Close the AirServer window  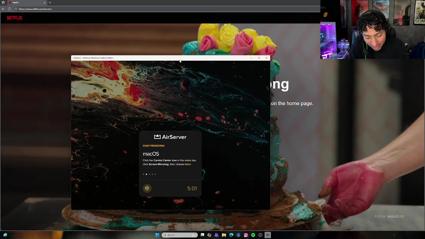point(266,58)
